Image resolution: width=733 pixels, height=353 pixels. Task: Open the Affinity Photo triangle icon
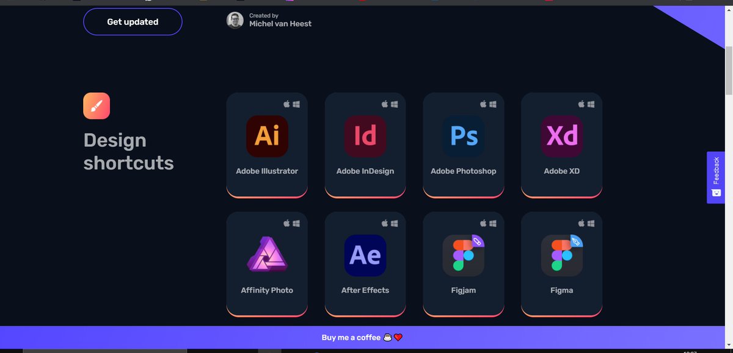tap(267, 255)
